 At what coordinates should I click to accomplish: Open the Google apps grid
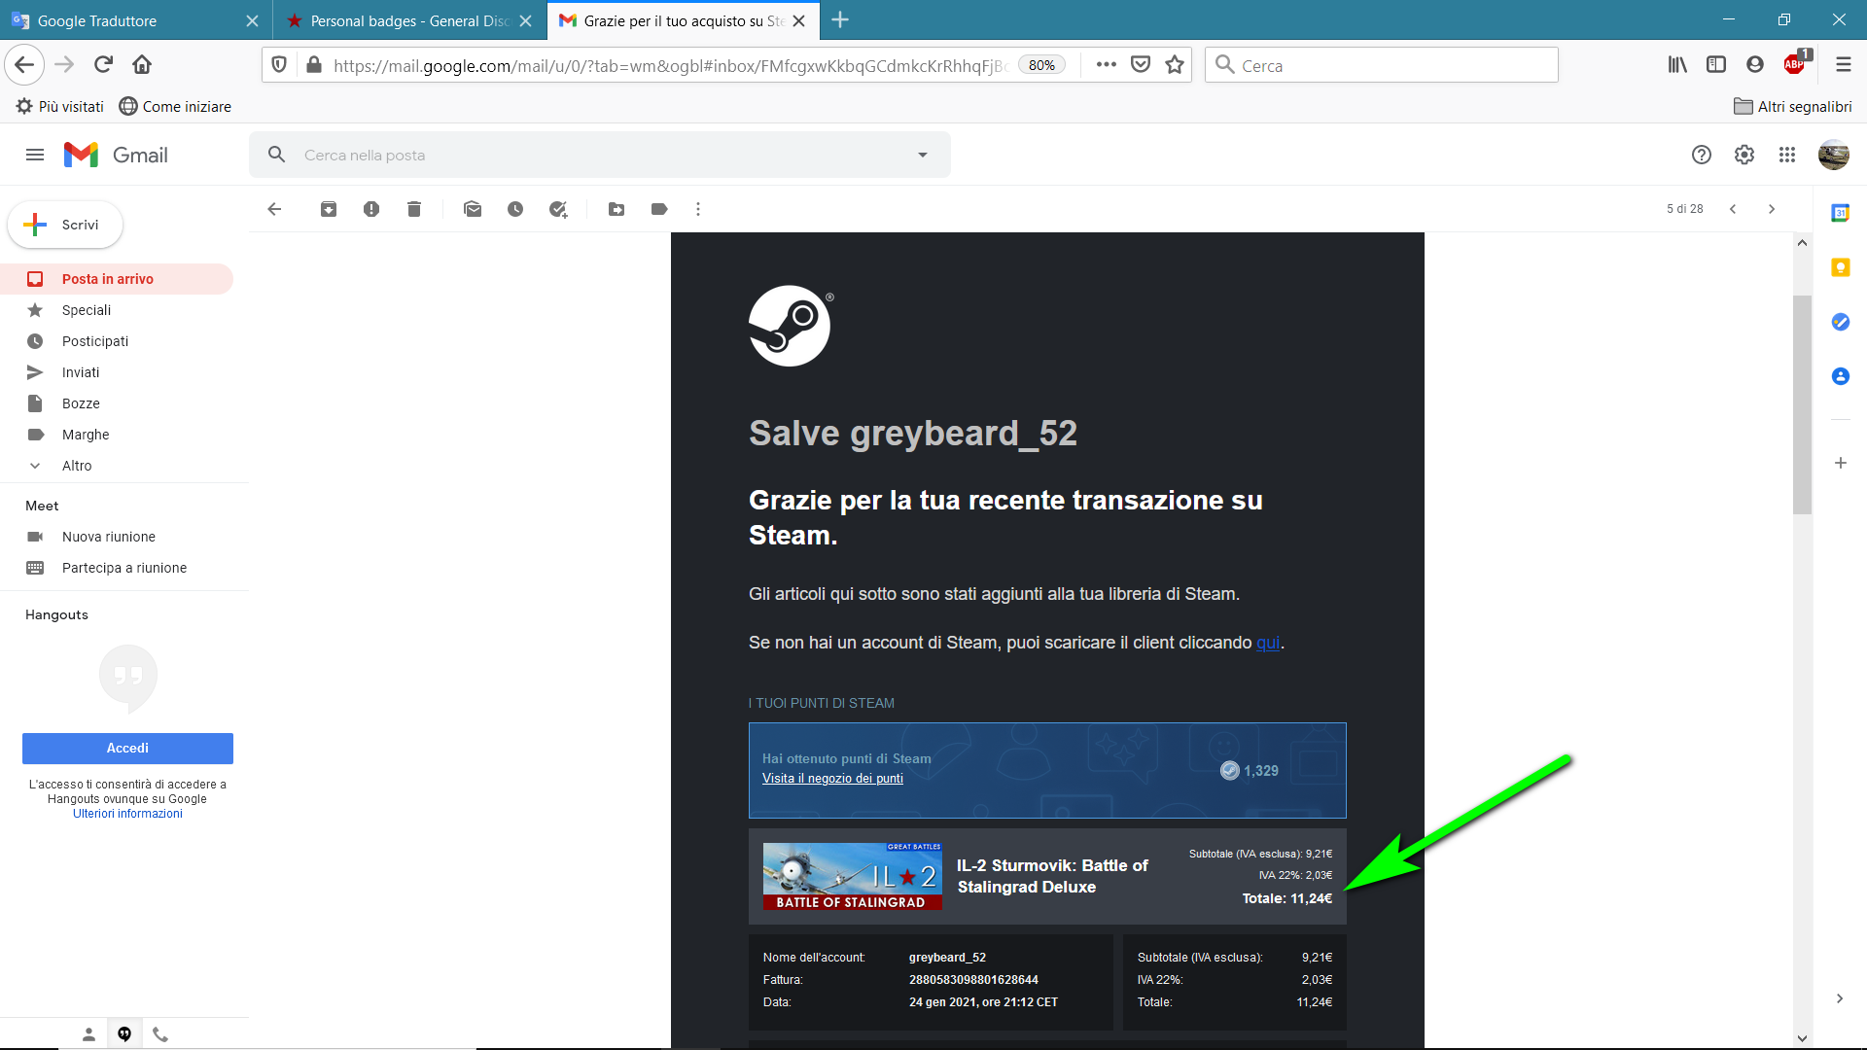pos(1787,155)
